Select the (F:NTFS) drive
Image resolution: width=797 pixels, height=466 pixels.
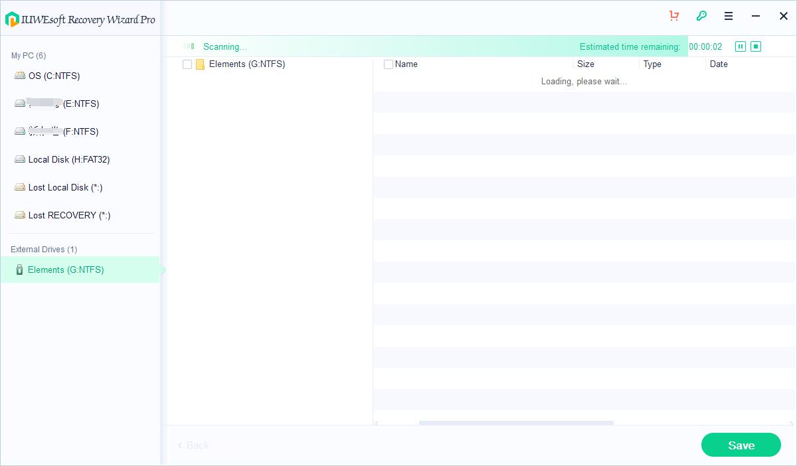tap(80, 131)
